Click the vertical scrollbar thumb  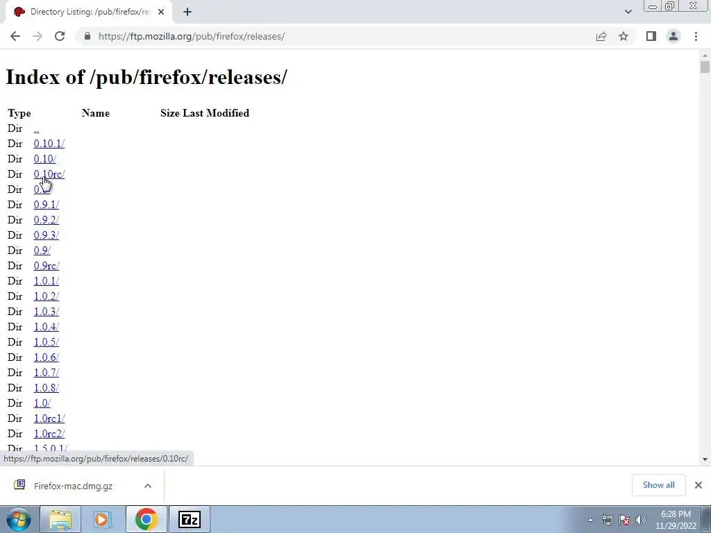(705, 67)
